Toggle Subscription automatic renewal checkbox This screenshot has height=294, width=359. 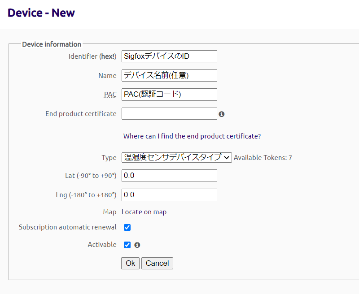click(x=127, y=228)
